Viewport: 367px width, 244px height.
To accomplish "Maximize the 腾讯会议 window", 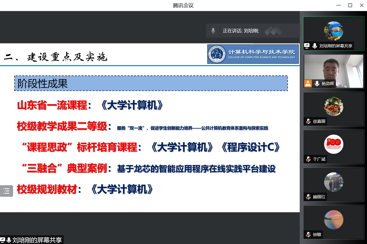I will [x=350, y=5].
